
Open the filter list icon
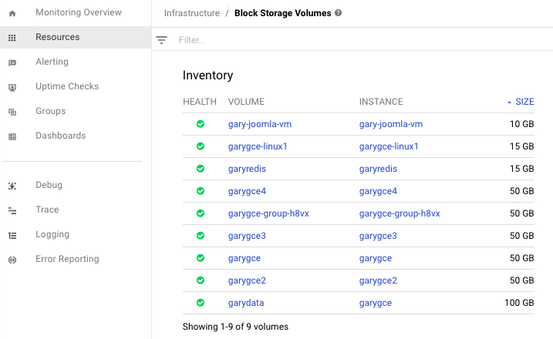tap(161, 40)
